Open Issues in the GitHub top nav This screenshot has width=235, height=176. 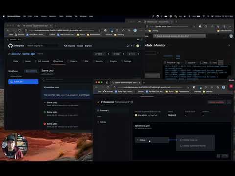coord(80,46)
